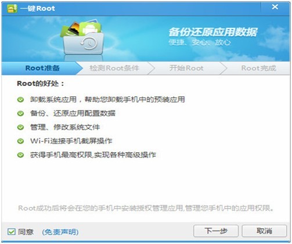292x244 pixels.
Task: Click the 一键Root app icon in title bar
Action: pos(12,8)
